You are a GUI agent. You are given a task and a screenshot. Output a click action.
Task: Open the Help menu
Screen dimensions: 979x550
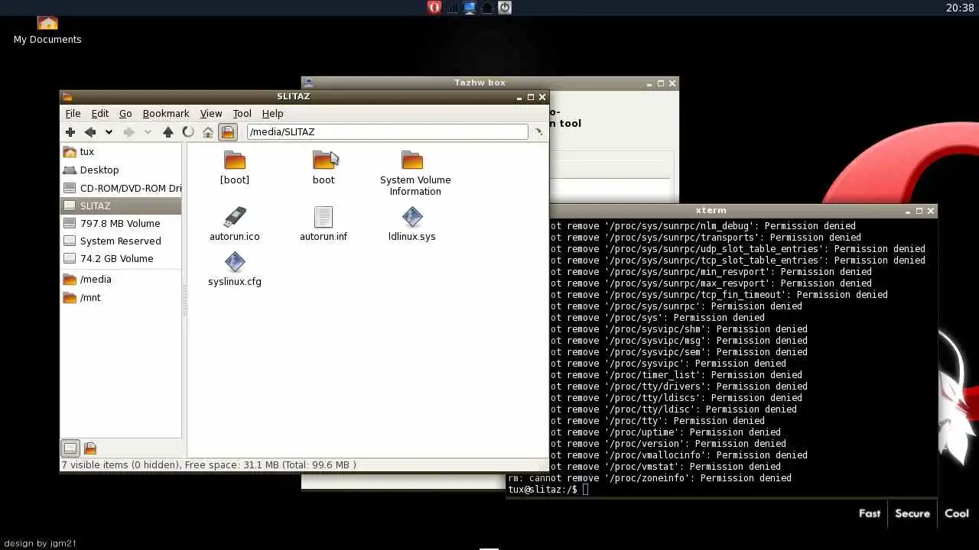tap(272, 113)
